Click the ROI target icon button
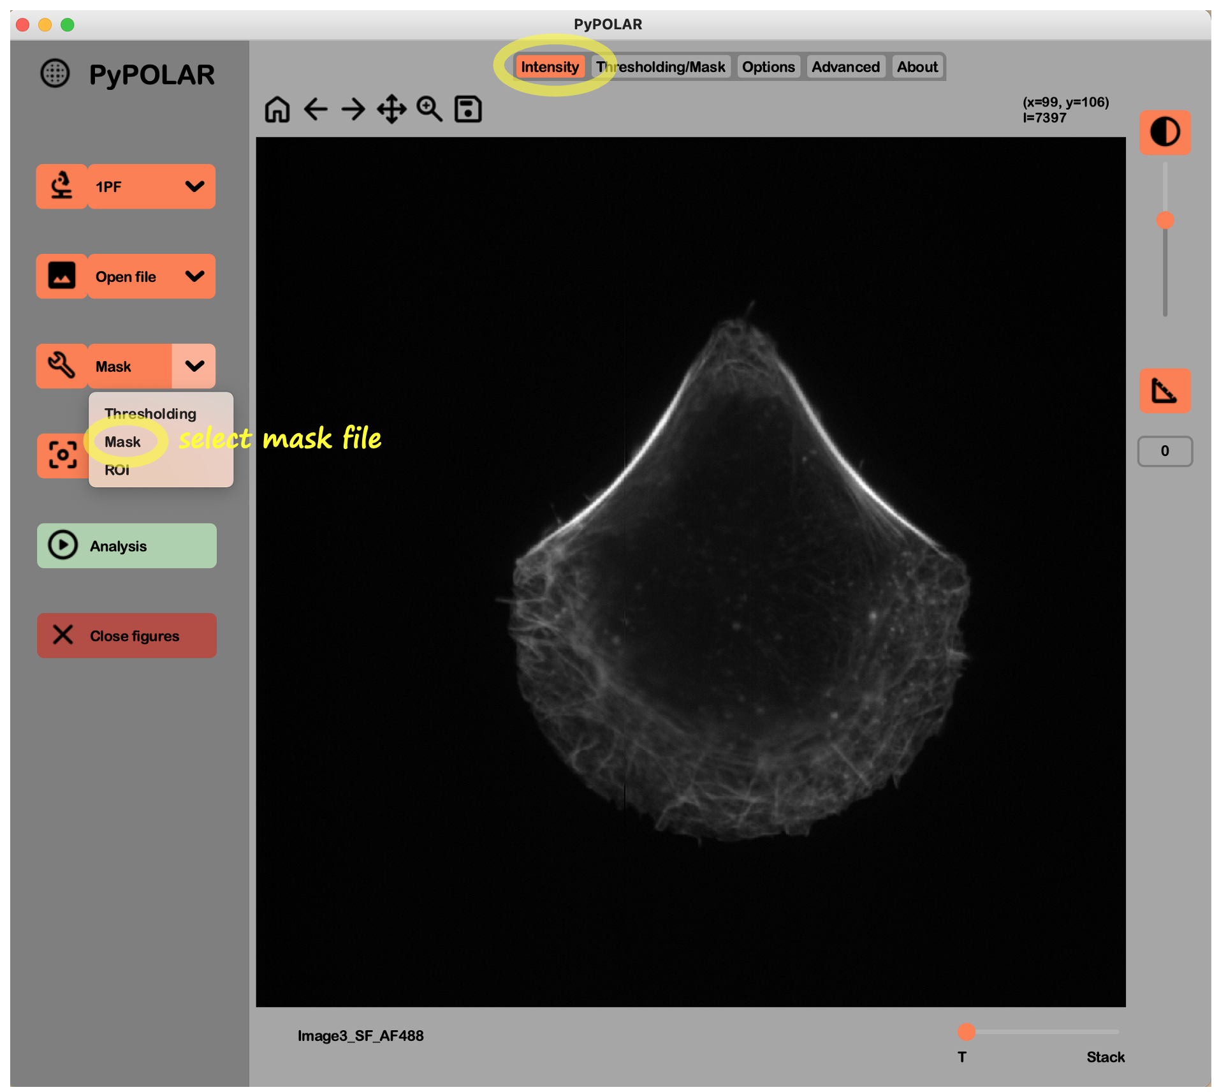The height and width of the screenshot is (1092, 1219). pos(62,455)
